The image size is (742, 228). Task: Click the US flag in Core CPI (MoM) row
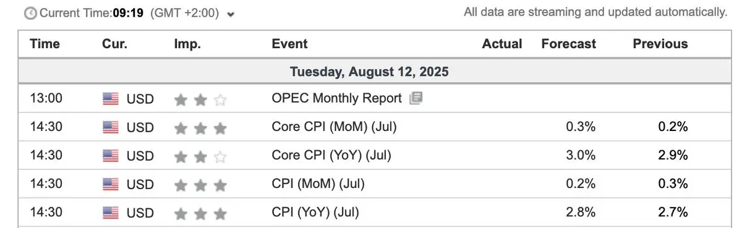click(111, 127)
